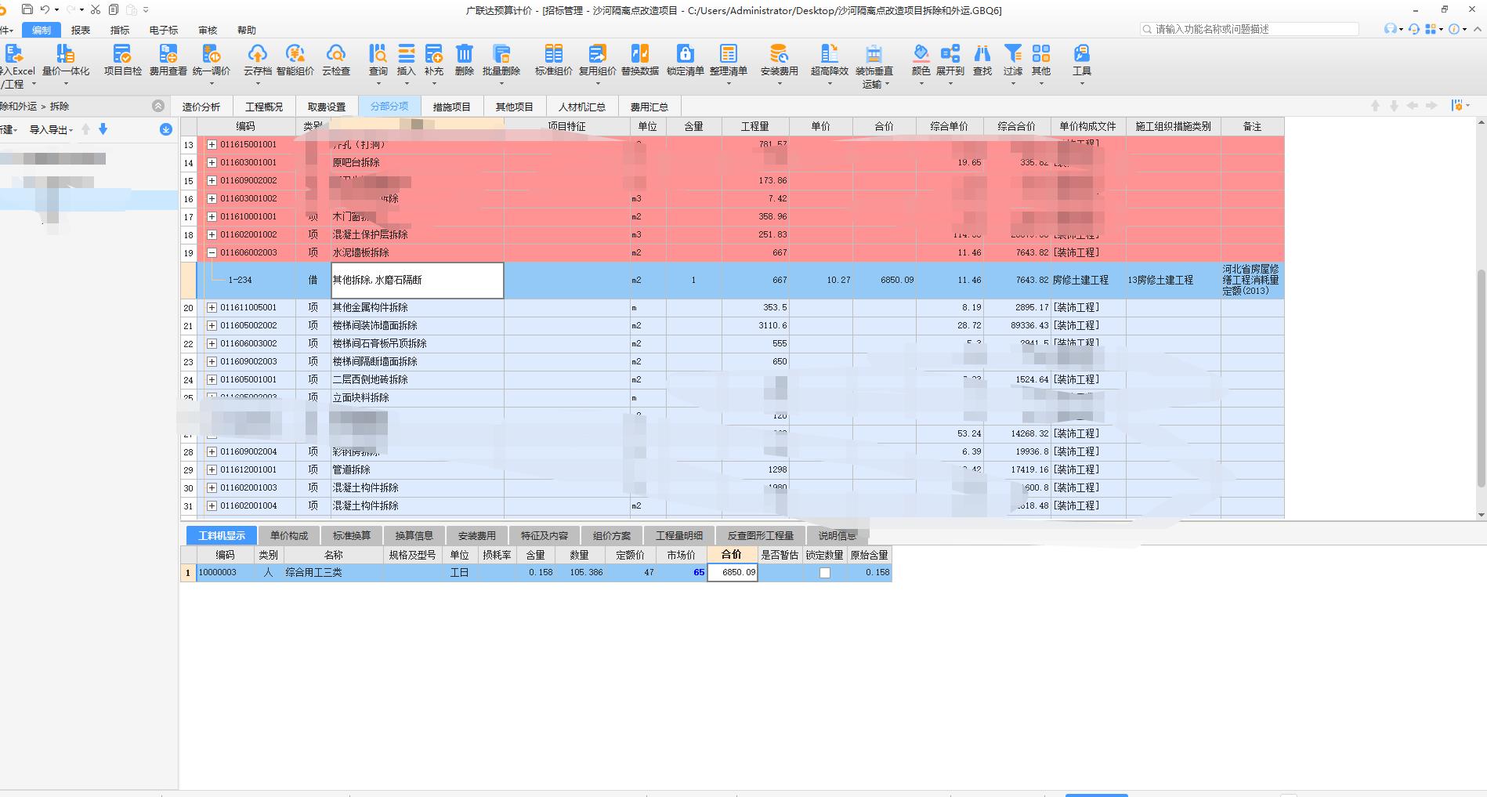Image resolution: width=1487 pixels, height=797 pixels.
Task: Switch to 造价分析 tab
Action: [201, 107]
